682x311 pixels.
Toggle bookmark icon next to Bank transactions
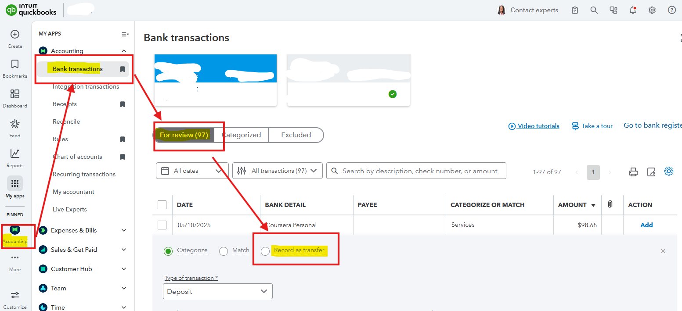point(123,69)
